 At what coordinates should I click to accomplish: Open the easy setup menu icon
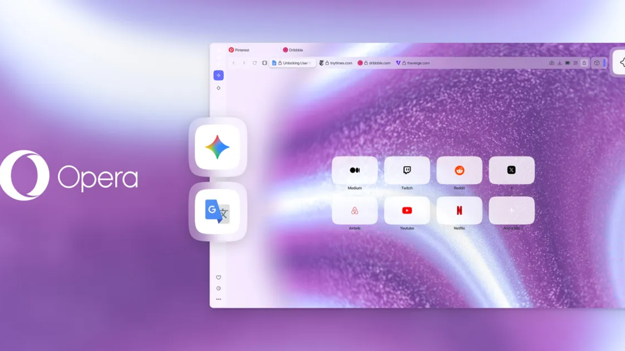click(576, 63)
